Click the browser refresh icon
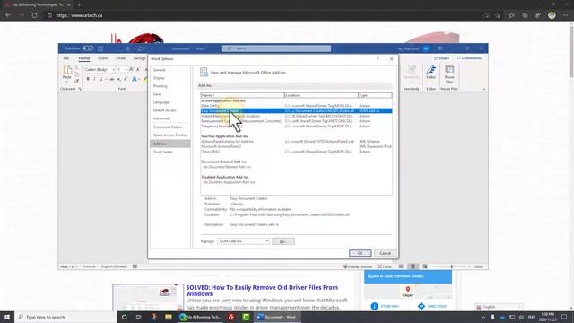This screenshot has width=574, height=323. click(34, 15)
